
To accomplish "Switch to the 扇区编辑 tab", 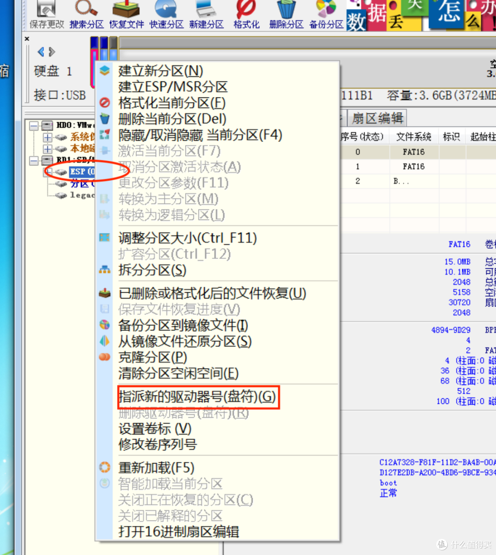I will 378,118.
